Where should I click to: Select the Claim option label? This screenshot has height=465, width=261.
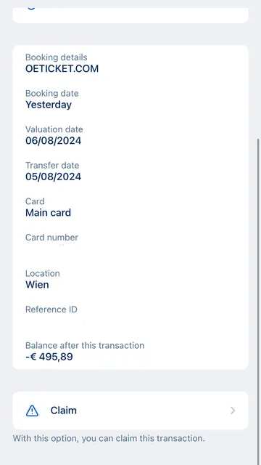64,411
